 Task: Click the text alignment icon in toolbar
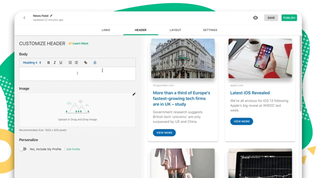pos(95,63)
